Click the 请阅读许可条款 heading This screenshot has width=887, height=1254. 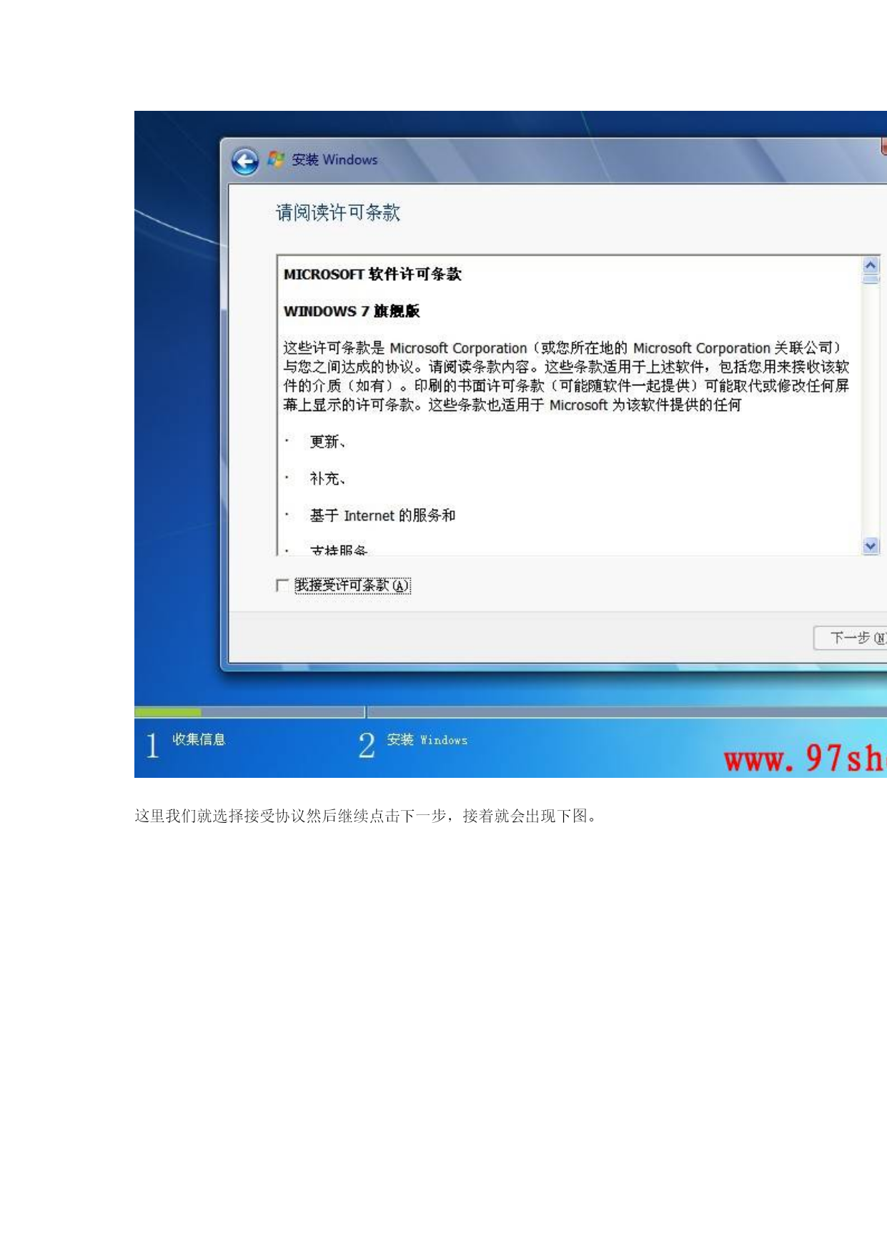[338, 212]
